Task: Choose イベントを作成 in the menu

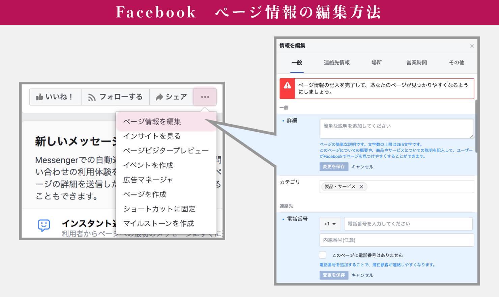Action: click(148, 165)
